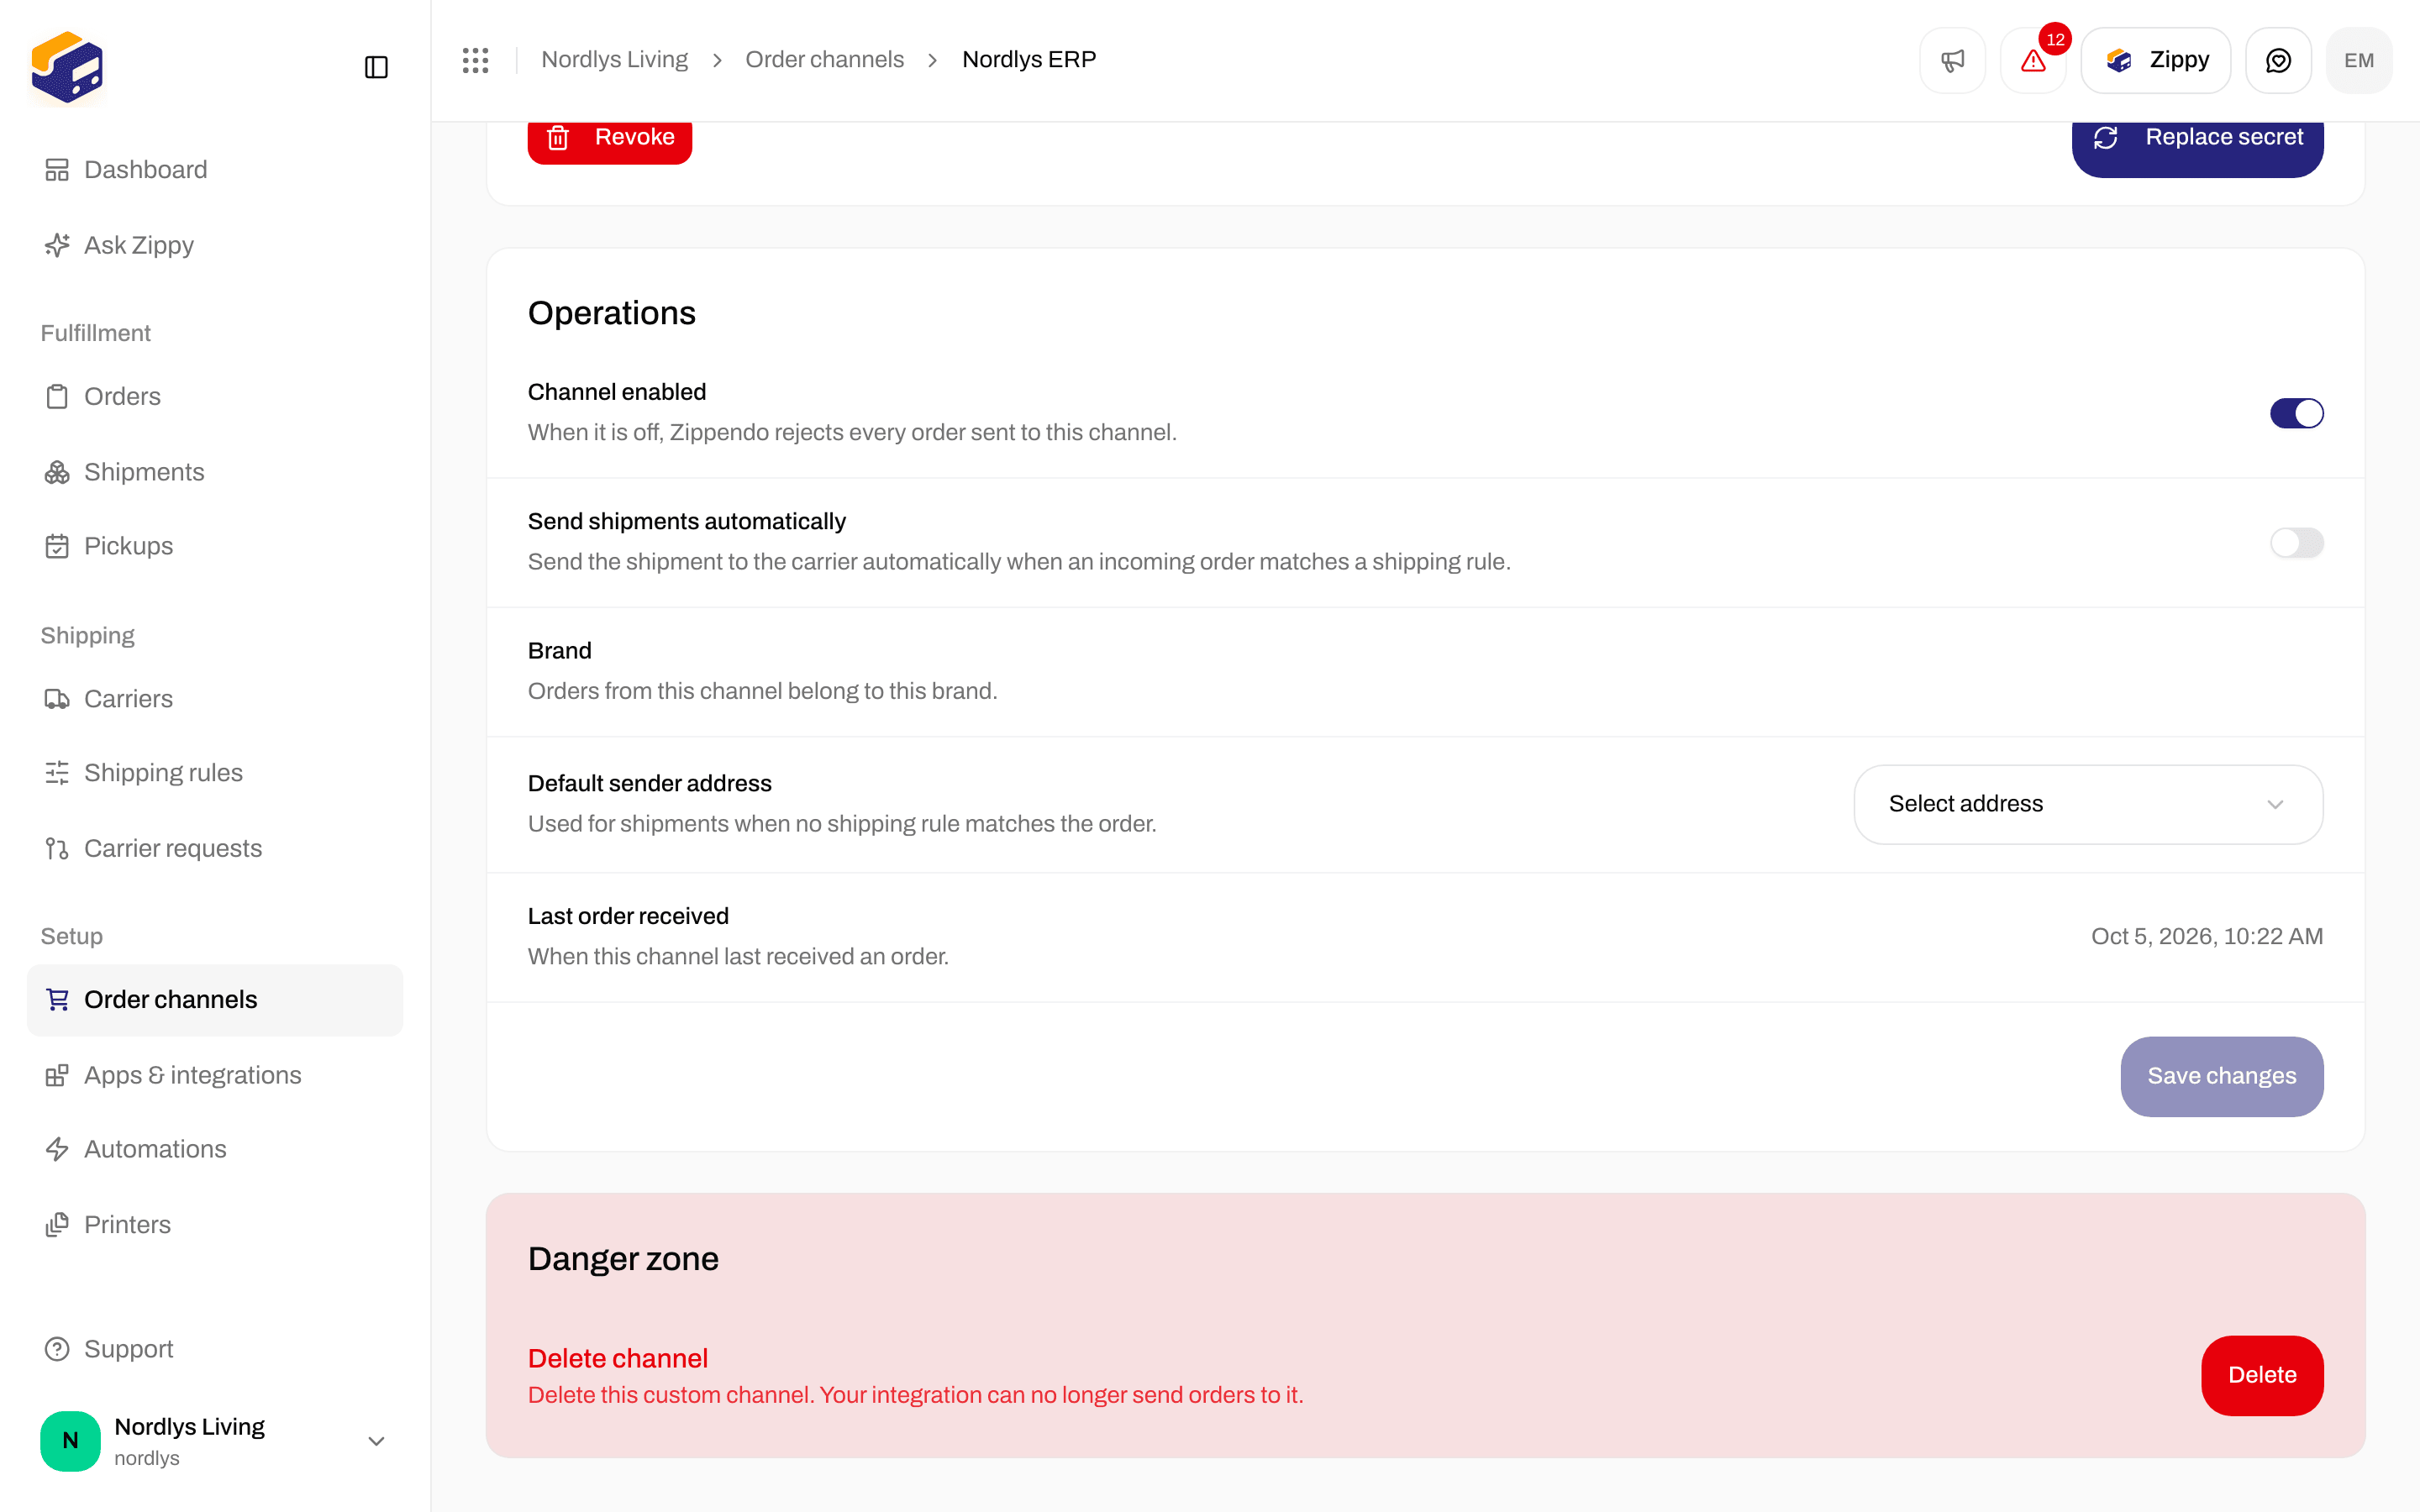The height and width of the screenshot is (1512, 2420).
Task: Click the Zippendo logo
Action: 67,67
